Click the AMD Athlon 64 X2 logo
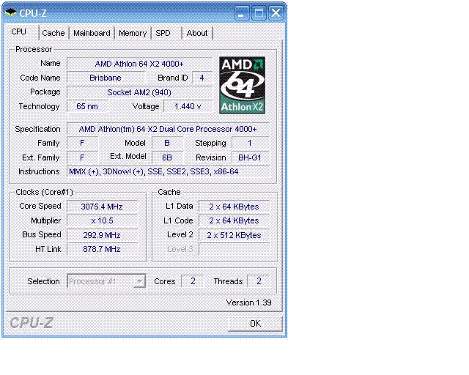The height and width of the screenshot is (375, 469). (242, 86)
